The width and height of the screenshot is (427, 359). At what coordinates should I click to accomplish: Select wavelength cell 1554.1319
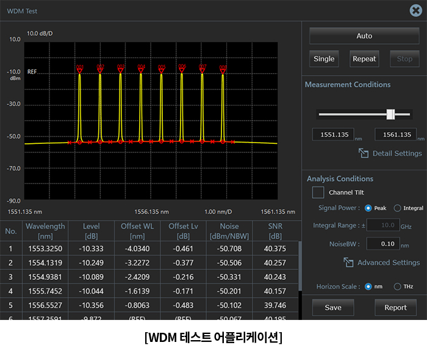pos(45,263)
